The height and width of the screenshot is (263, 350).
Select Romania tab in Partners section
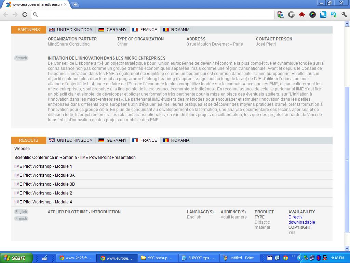[x=176, y=30]
